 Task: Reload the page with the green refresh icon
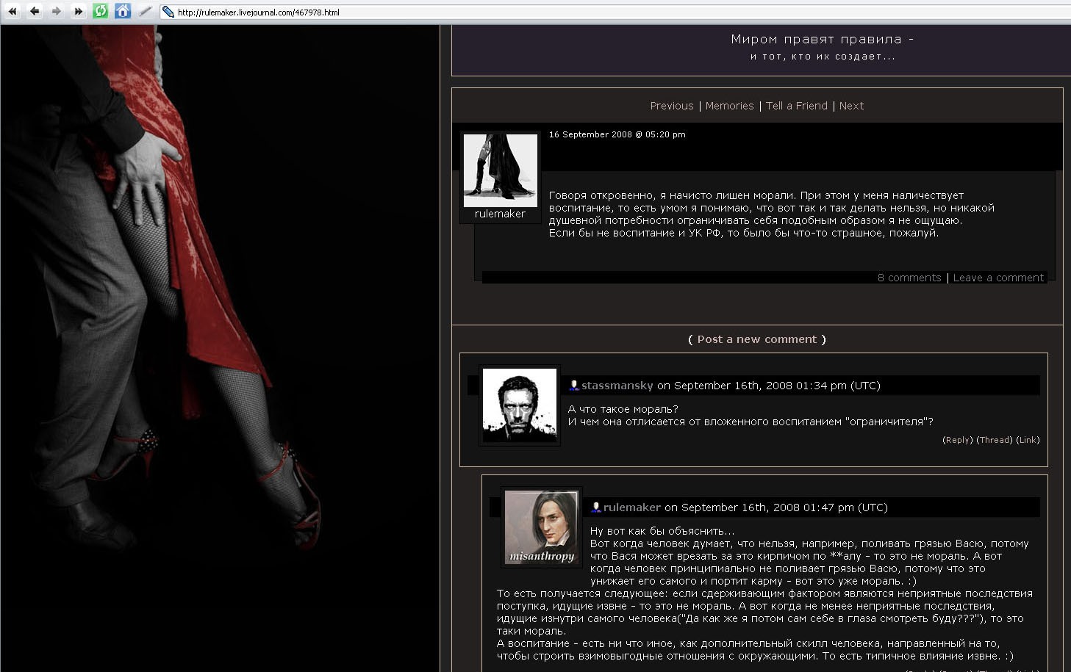coord(101,11)
